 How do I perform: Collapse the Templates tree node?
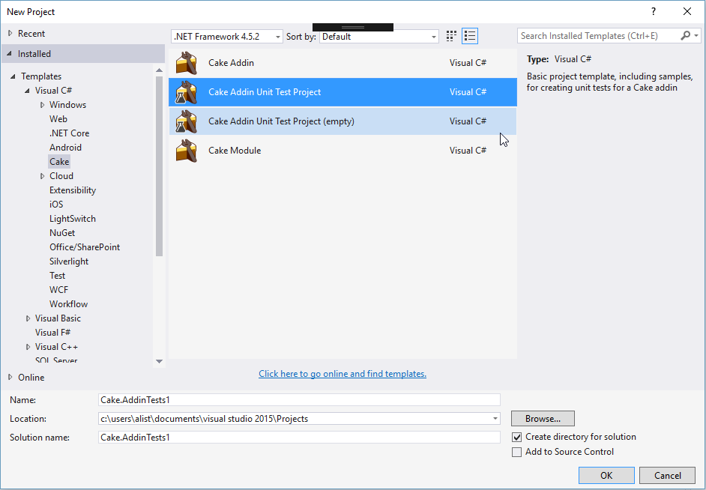click(13, 76)
